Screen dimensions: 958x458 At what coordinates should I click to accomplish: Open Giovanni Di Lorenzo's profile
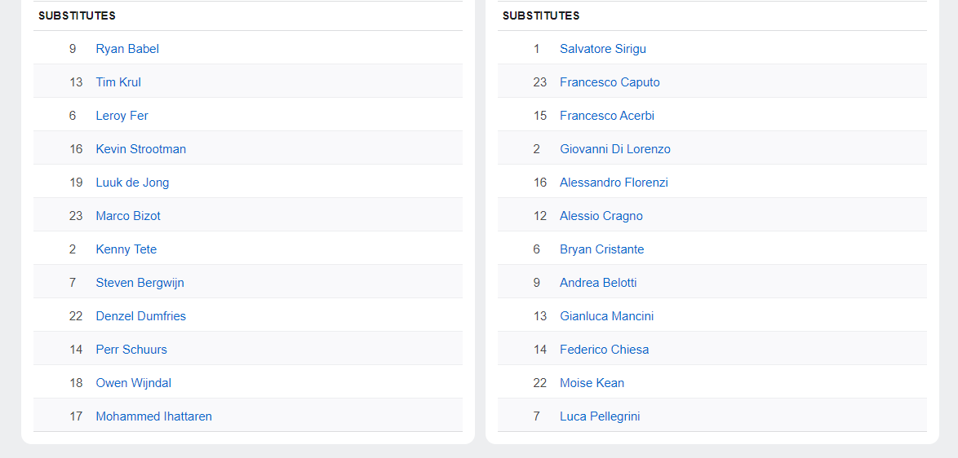click(x=614, y=149)
